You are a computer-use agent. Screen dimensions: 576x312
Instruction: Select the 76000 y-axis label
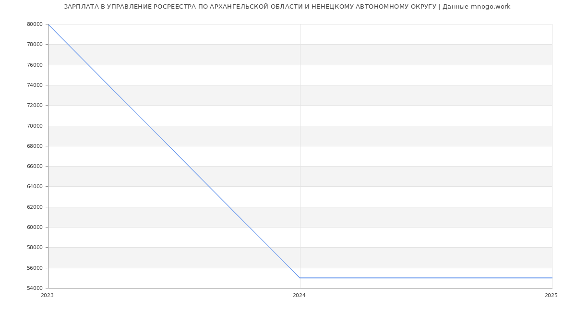[x=35, y=65]
